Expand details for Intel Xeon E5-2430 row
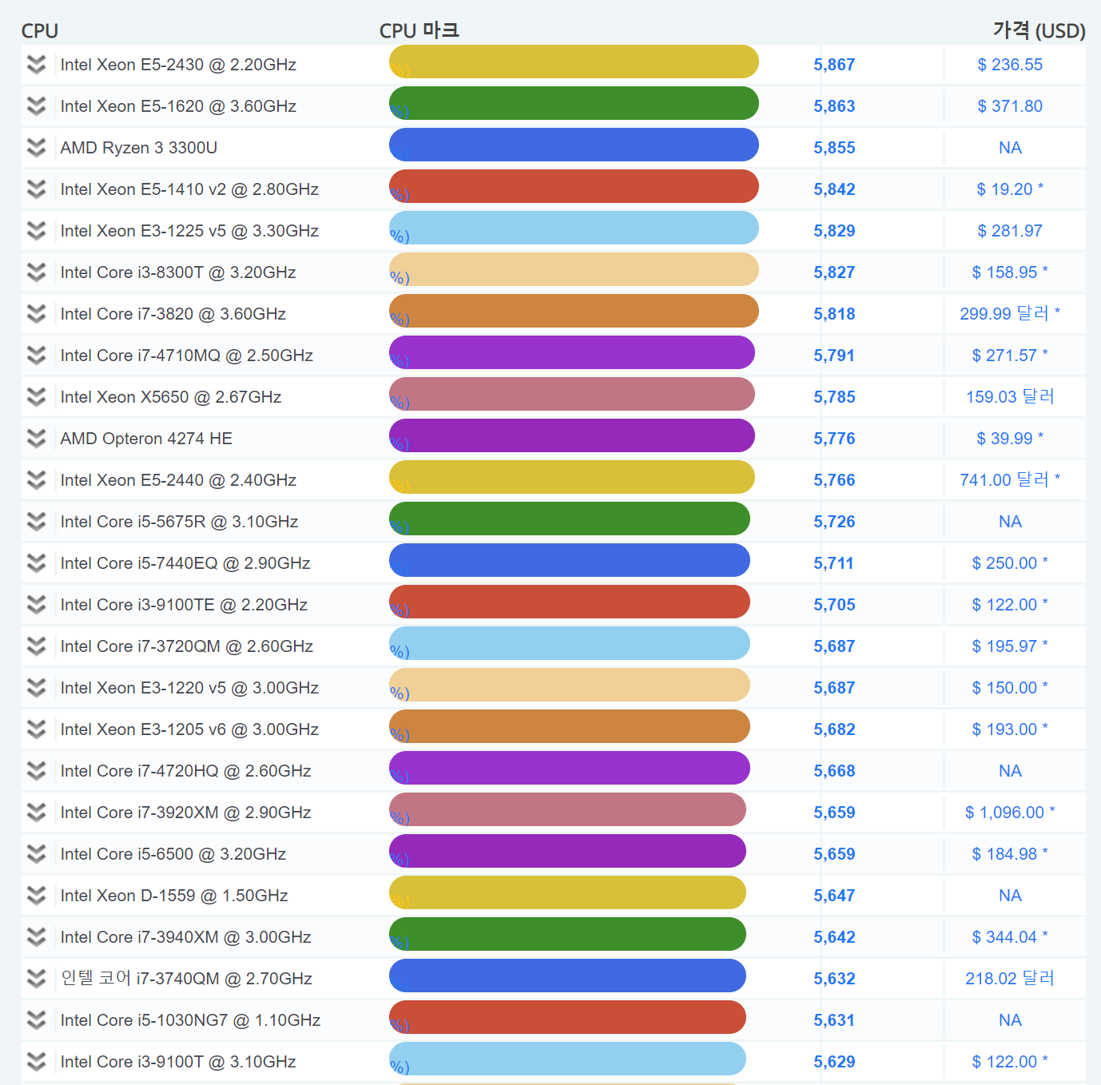The image size is (1101, 1085). [x=36, y=65]
